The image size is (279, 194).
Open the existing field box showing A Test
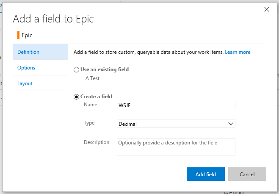coord(160,78)
